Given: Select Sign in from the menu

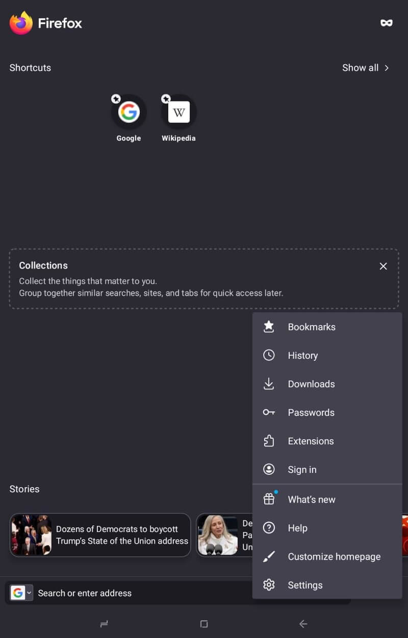Looking at the screenshot, I should 302,469.
